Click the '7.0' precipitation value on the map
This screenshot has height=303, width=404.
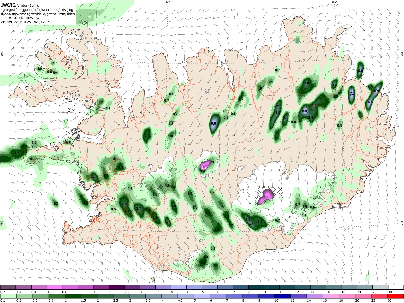click(352, 93)
